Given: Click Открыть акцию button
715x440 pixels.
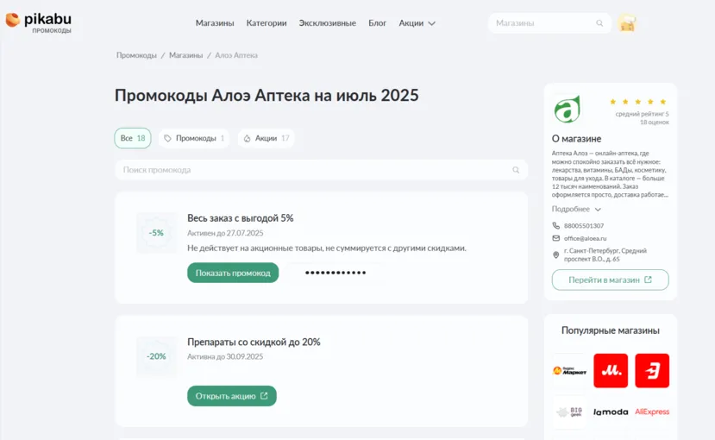Looking at the screenshot, I should 232,396.
